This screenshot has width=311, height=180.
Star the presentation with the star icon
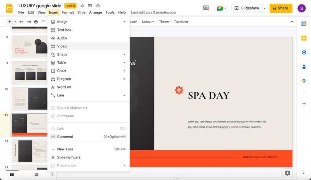82,6
